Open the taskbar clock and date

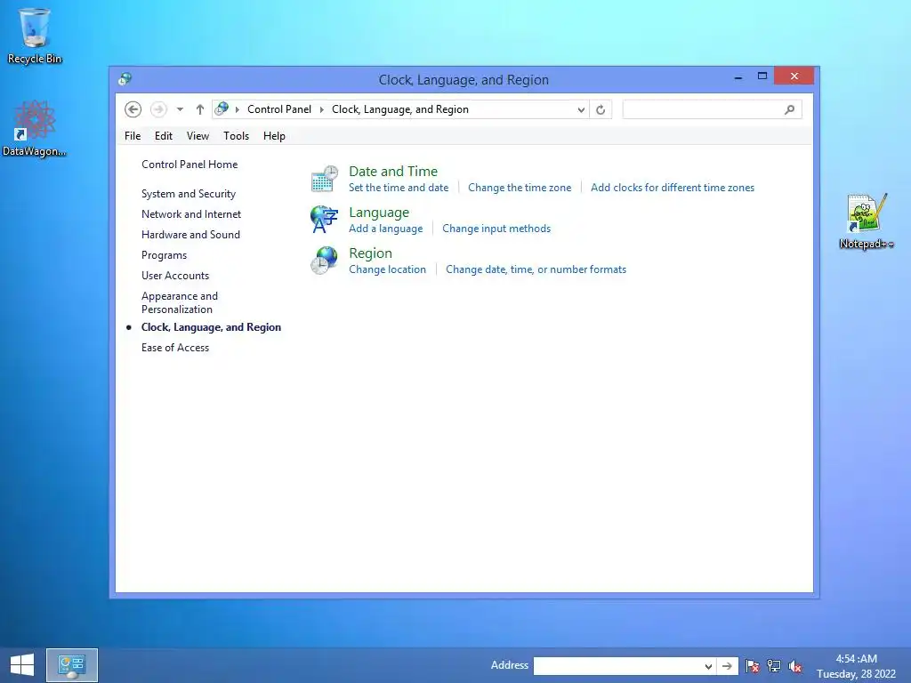(x=857, y=666)
